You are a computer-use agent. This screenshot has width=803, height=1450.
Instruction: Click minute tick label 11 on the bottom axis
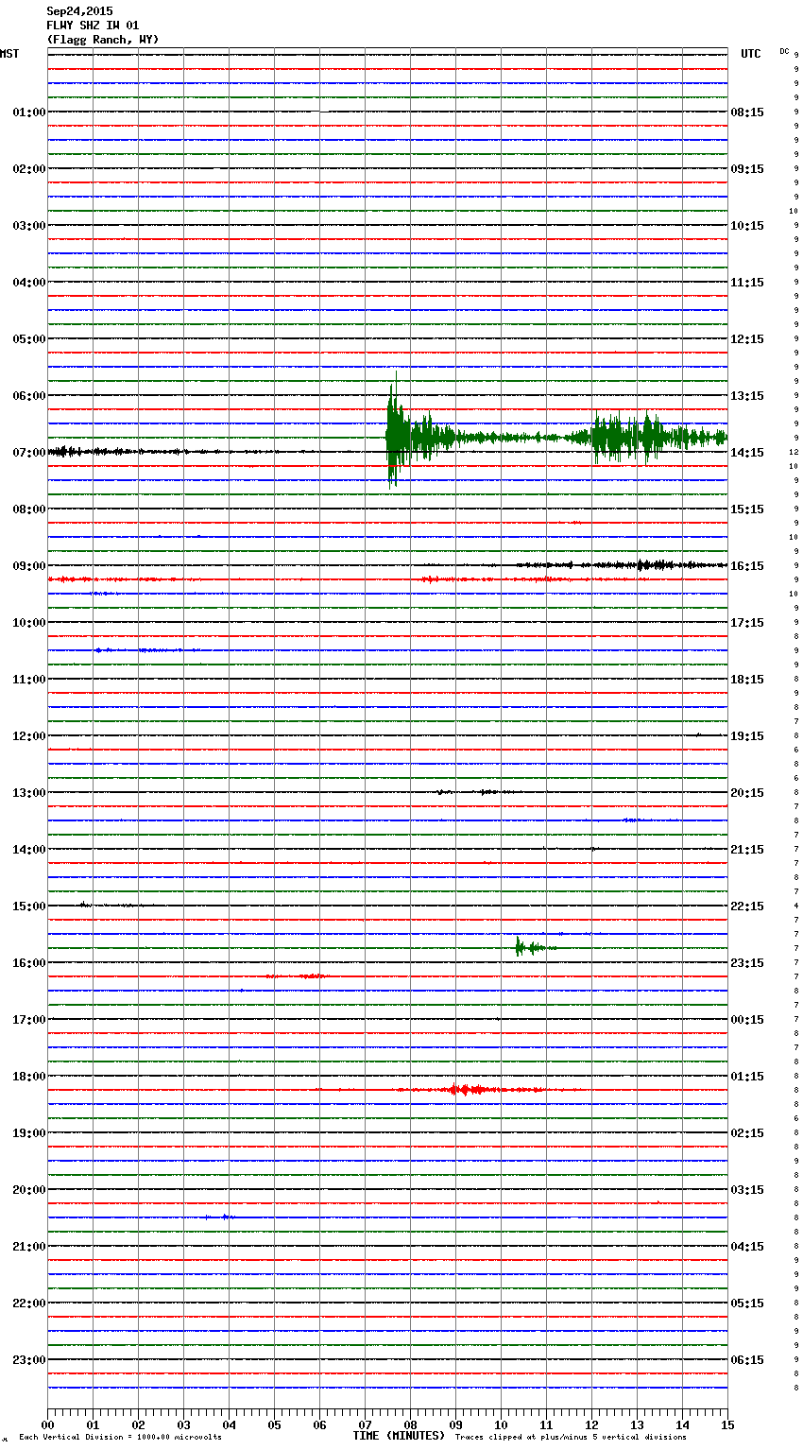tap(546, 1424)
